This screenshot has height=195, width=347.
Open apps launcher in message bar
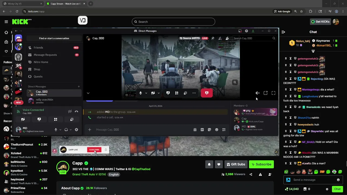(x=224, y=130)
